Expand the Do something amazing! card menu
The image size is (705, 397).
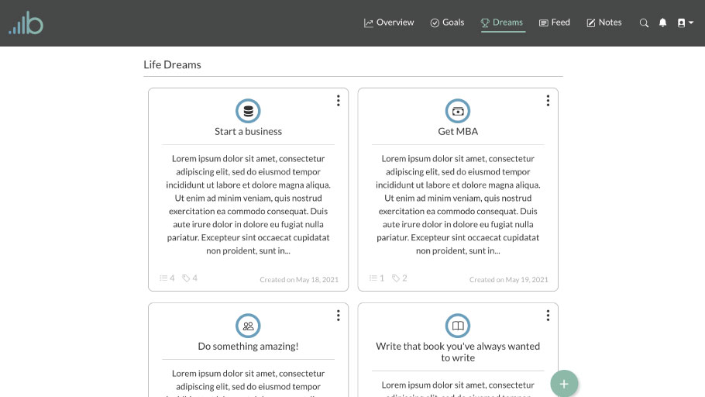(x=339, y=316)
